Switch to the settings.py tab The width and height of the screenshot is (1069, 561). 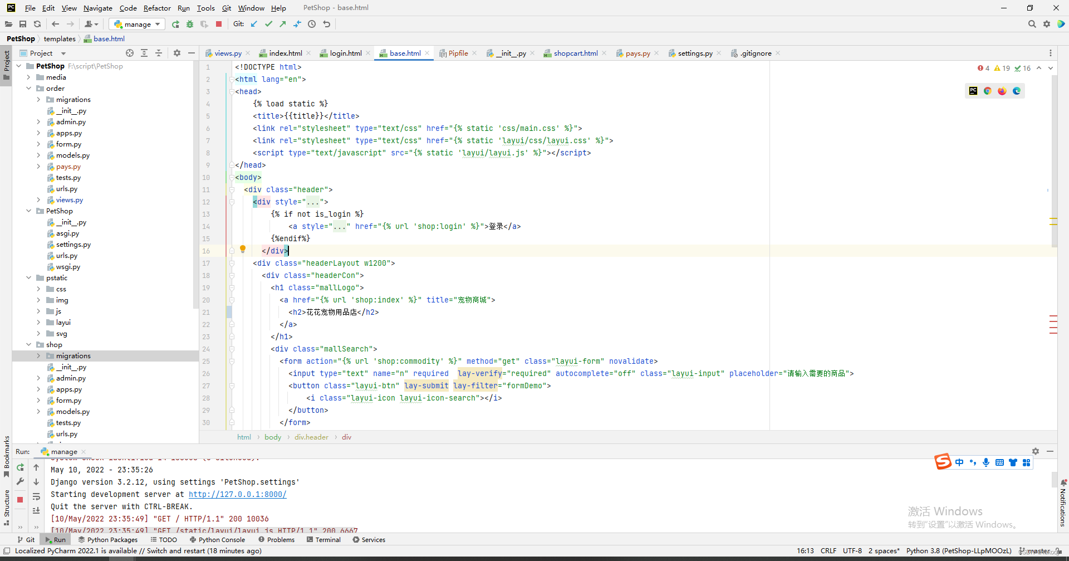pos(695,53)
